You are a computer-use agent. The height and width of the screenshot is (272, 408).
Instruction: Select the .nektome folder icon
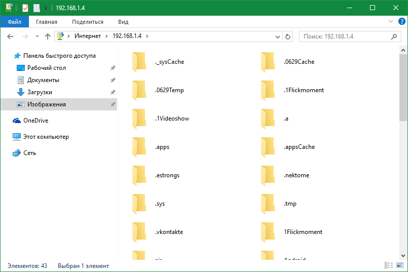click(267, 175)
